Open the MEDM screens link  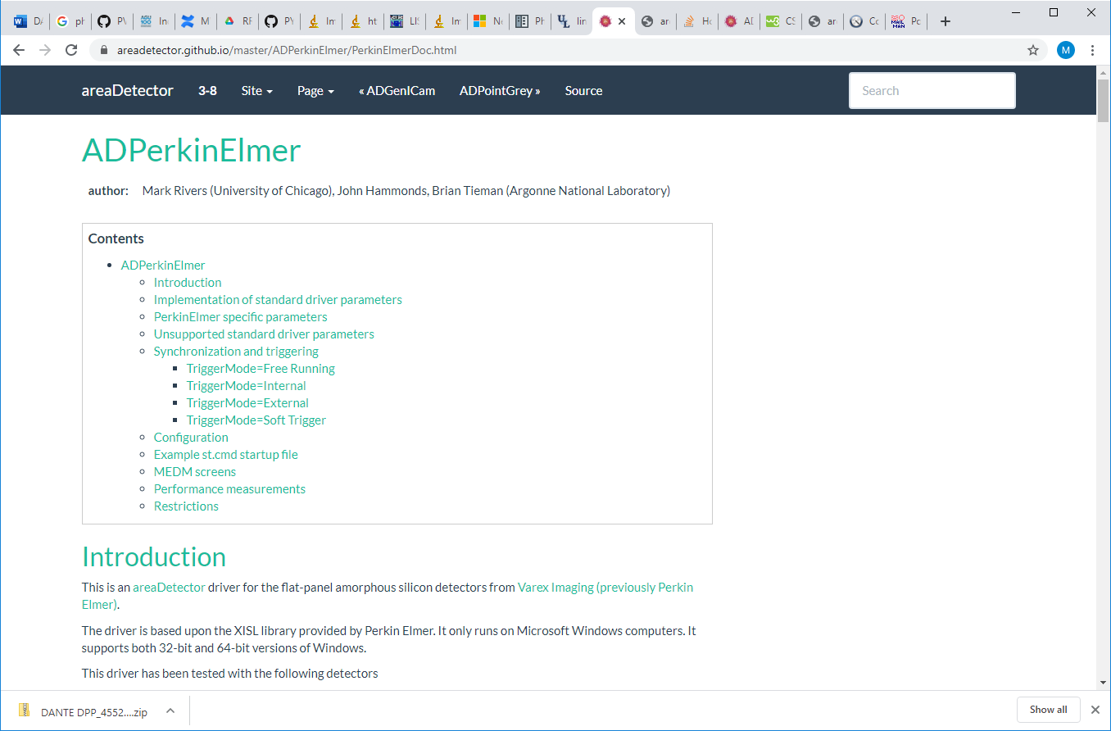point(195,472)
